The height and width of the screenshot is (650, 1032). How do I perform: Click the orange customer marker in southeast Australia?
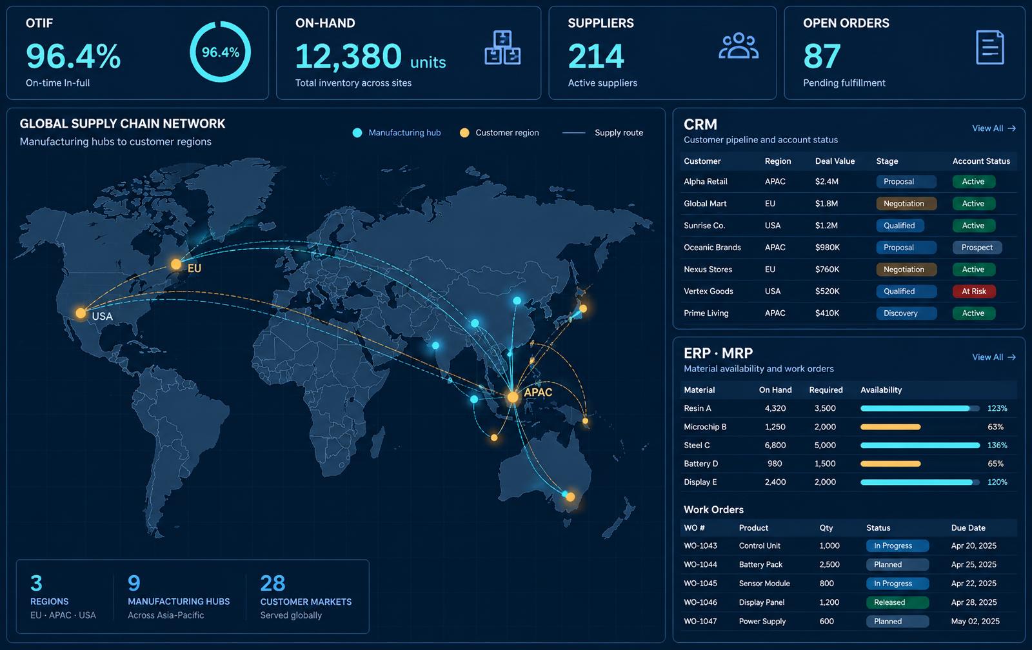coord(570,497)
